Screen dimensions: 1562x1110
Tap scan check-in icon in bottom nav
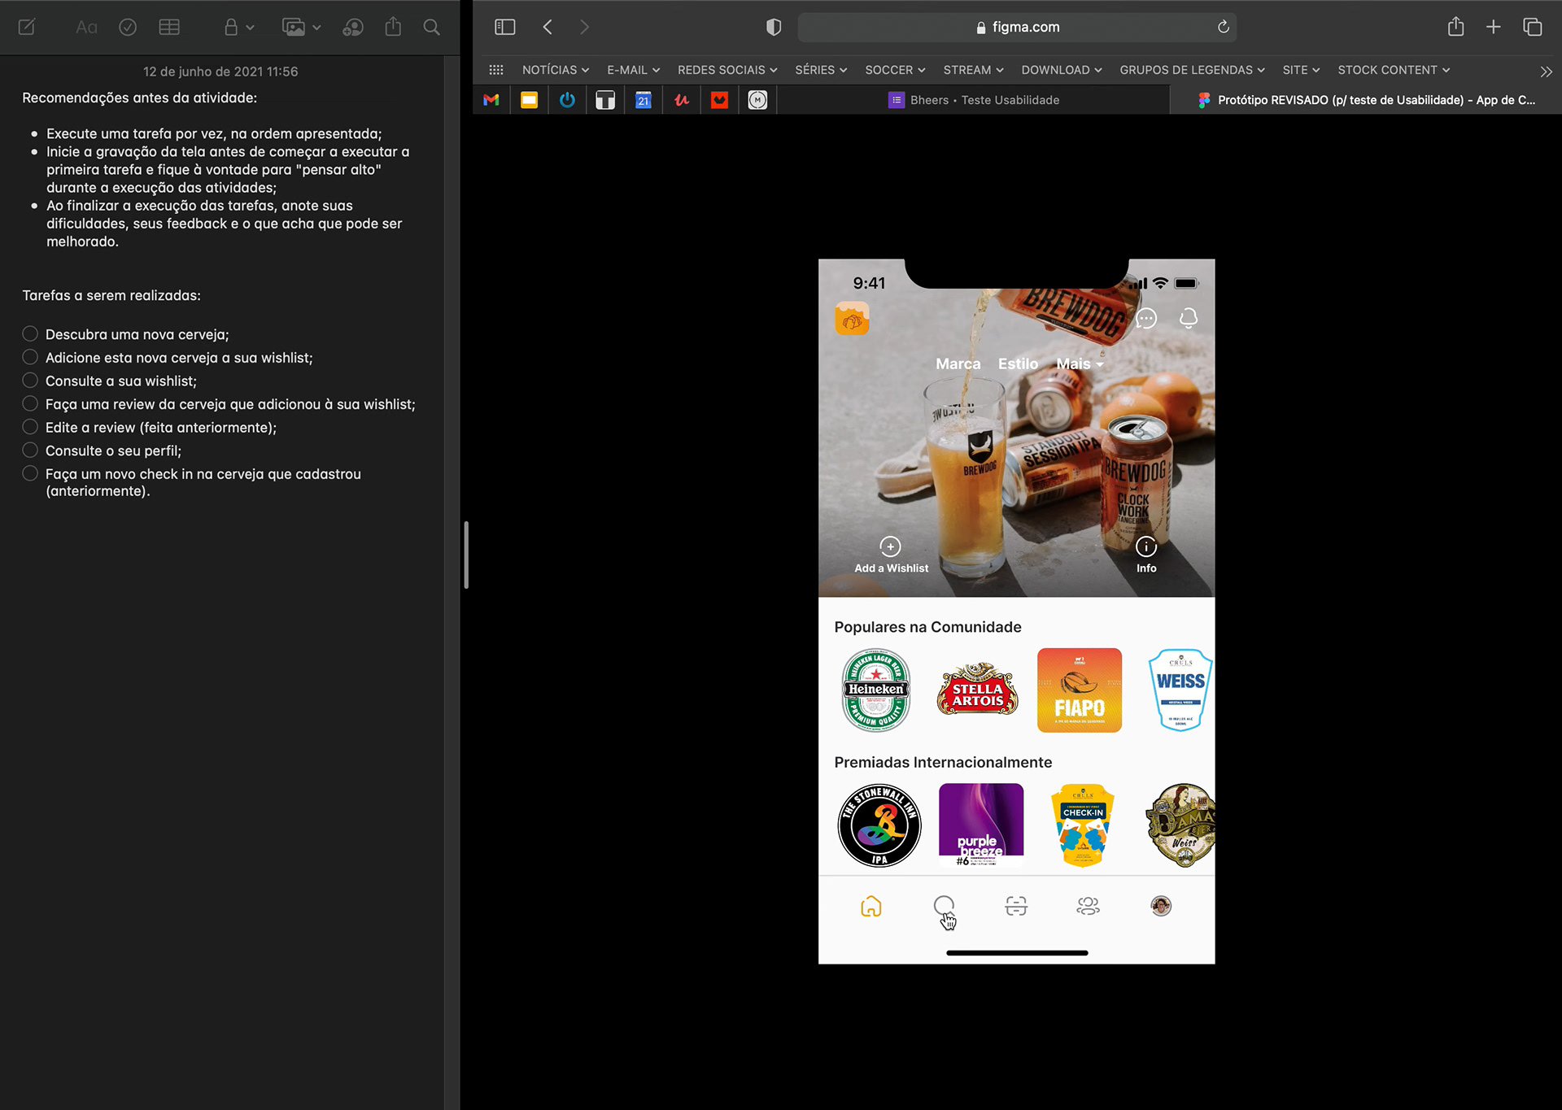coord(1016,906)
